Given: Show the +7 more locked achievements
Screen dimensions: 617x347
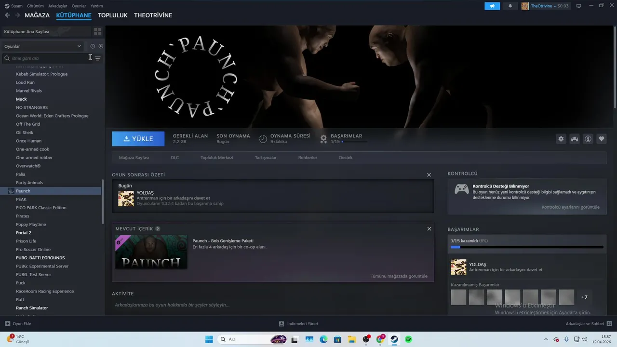Looking at the screenshot, I should coord(584,297).
